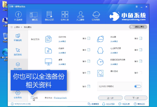Open the 软件大全 software catalog
Viewport: 157px width, 107px height.
65,16
